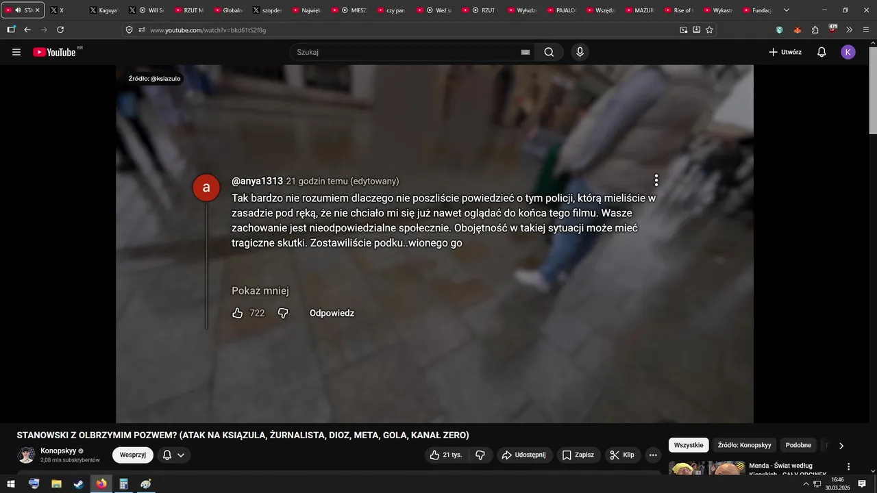Reload the current page
The height and width of the screenshot is (493, 877).
[x=60, y=29]
